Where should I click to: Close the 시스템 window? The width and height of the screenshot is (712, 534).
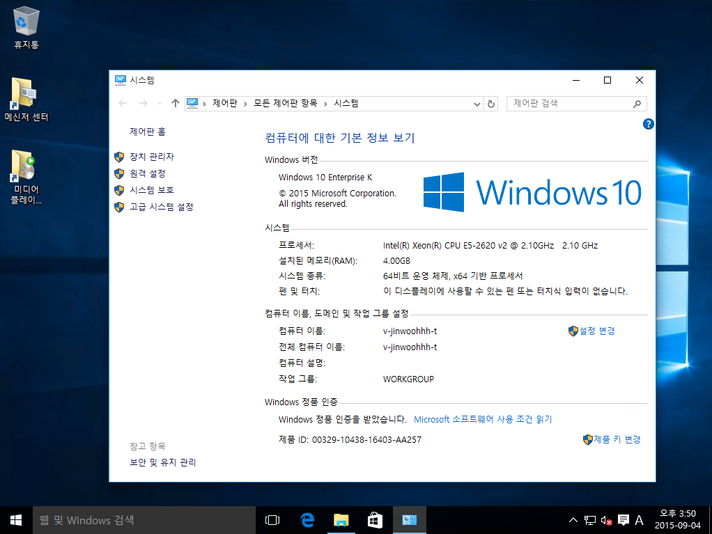click(640, 80)
